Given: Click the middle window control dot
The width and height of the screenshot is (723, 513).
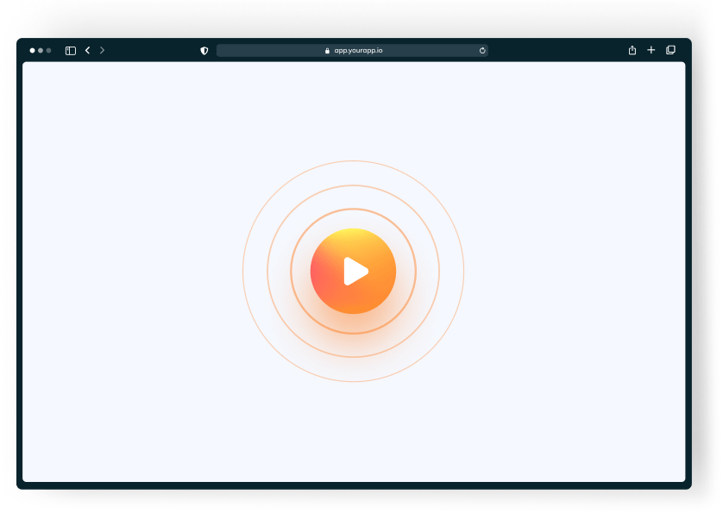Looking at the screenshot, I should point(41,51).
